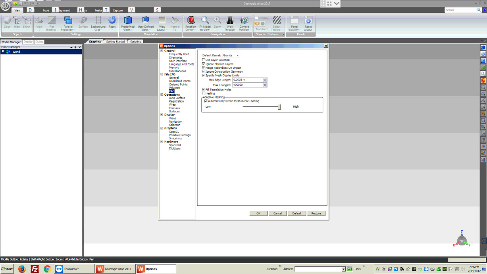Click the Background Grid icon
Viewport: 487px width, 274px height.
pos(98,20)
